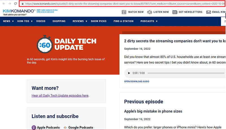Screen dimensions: 226x130
Task: Open the Reviews menu
Action: pyautogui.click(x=78, y=21)
